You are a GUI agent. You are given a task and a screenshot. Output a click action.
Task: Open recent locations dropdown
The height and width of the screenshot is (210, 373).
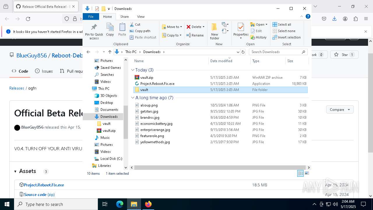pos(104,52)
